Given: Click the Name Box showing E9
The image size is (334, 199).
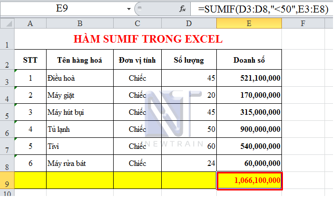Looking at the screenshot, I should click(62, 9).
